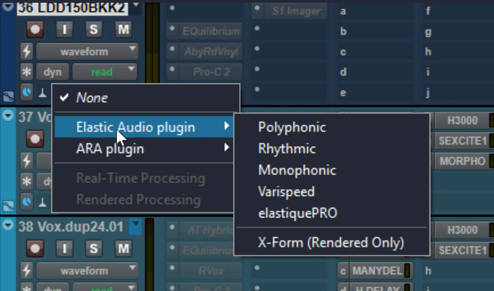Solo track 38 Vox.dup24.01
Screen dimensions: 494x291
pos(94,248)
